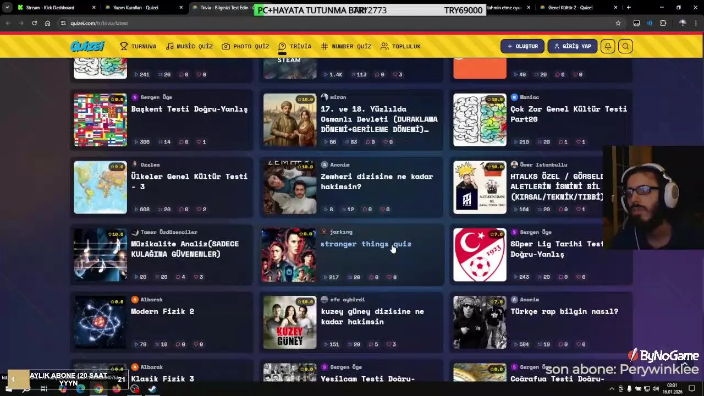Open Firefox from taskbar
The height and width of the screenshot is (396, 704).
point(117,389)
